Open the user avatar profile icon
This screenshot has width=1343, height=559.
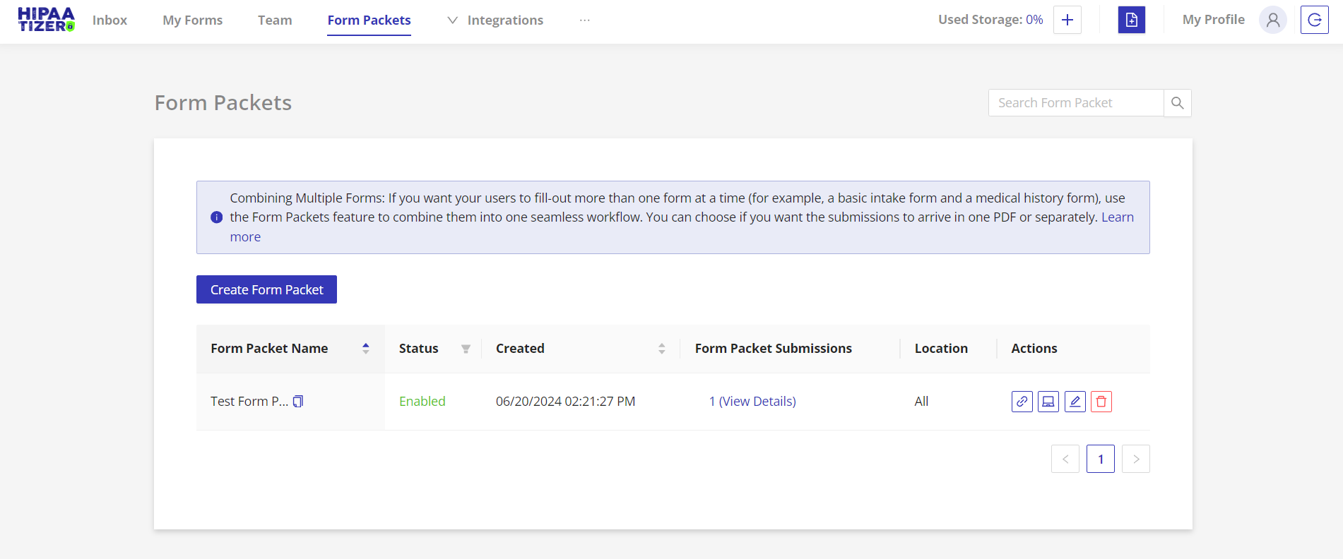coord(1272,20)
